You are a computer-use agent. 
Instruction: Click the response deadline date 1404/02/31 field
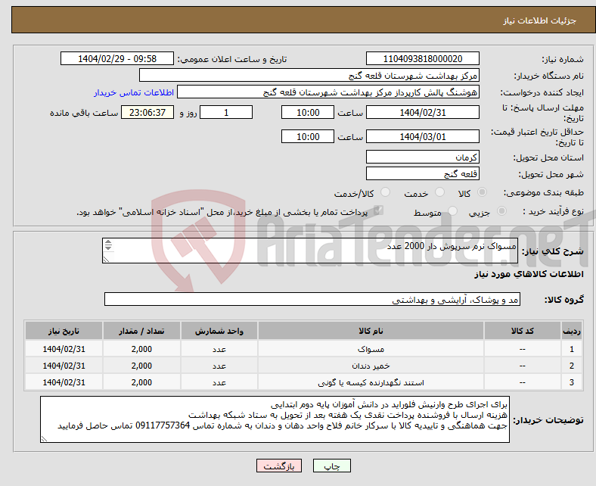tap(422, 112)
